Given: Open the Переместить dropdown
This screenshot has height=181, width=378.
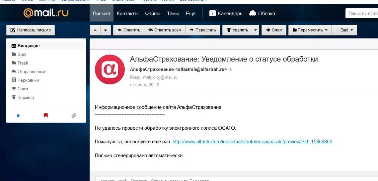Looking at the screenshot, I should [310, 30].
